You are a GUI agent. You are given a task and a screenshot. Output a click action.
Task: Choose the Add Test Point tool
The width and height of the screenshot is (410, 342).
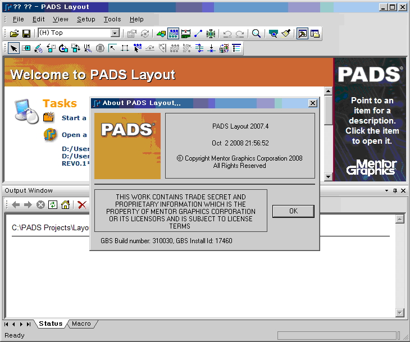[211, 48]
